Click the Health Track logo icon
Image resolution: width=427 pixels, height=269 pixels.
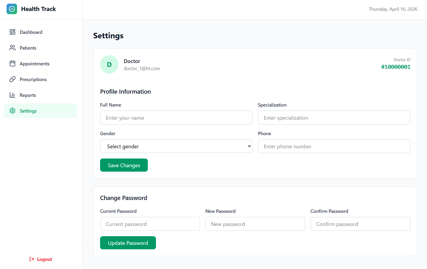pyautogui.click(x=12, y=9)
